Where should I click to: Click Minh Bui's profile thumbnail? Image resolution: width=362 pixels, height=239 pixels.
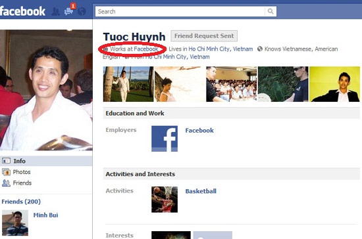[15, 223]
